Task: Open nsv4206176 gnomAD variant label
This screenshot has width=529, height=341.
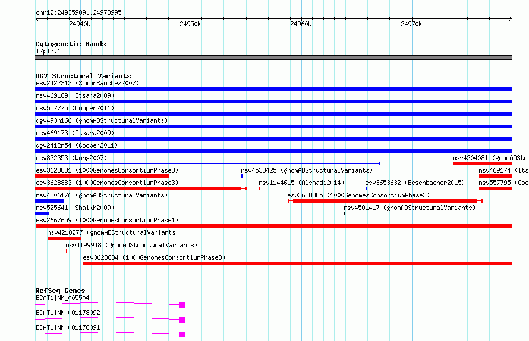Action: [x=101, y=195]
